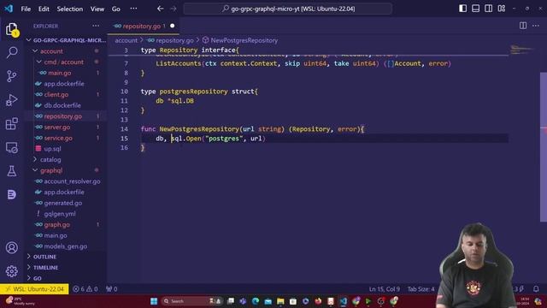Open editor More Actions ellipsis
This screenshot has width=547, height=308.
[536, 26]
